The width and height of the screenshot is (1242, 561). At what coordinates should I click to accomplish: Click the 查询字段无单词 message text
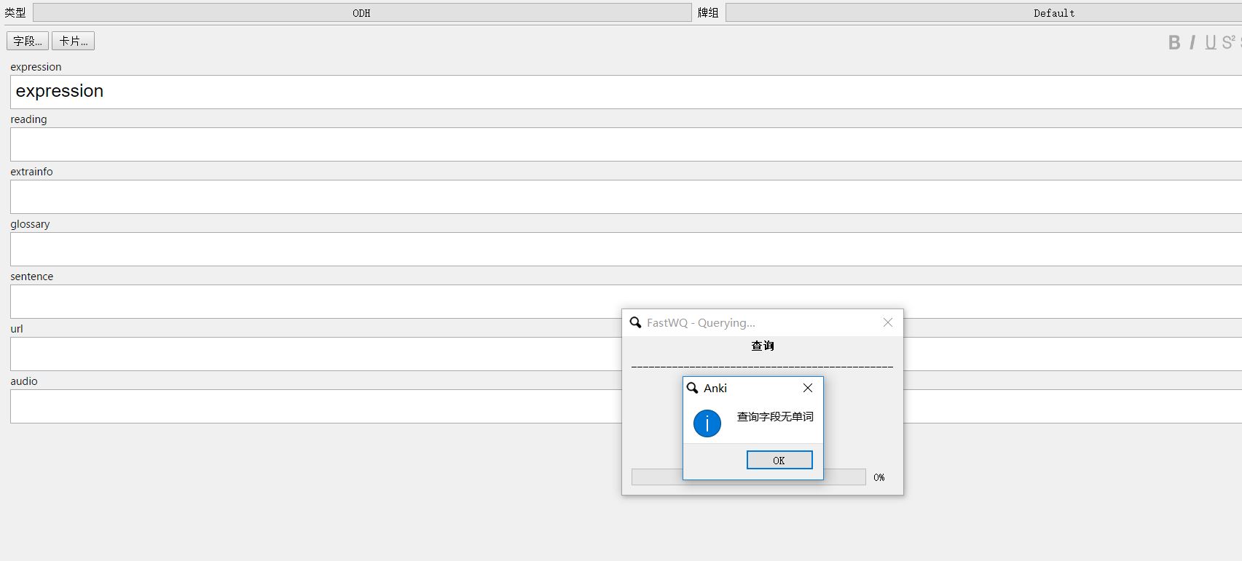tap(775, 417)
